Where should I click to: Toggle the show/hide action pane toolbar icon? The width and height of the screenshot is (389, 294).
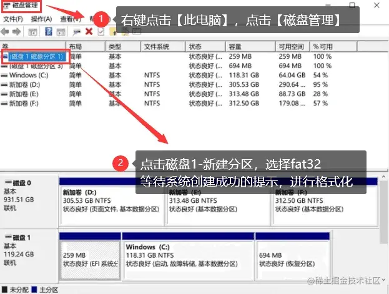point(61,32)
